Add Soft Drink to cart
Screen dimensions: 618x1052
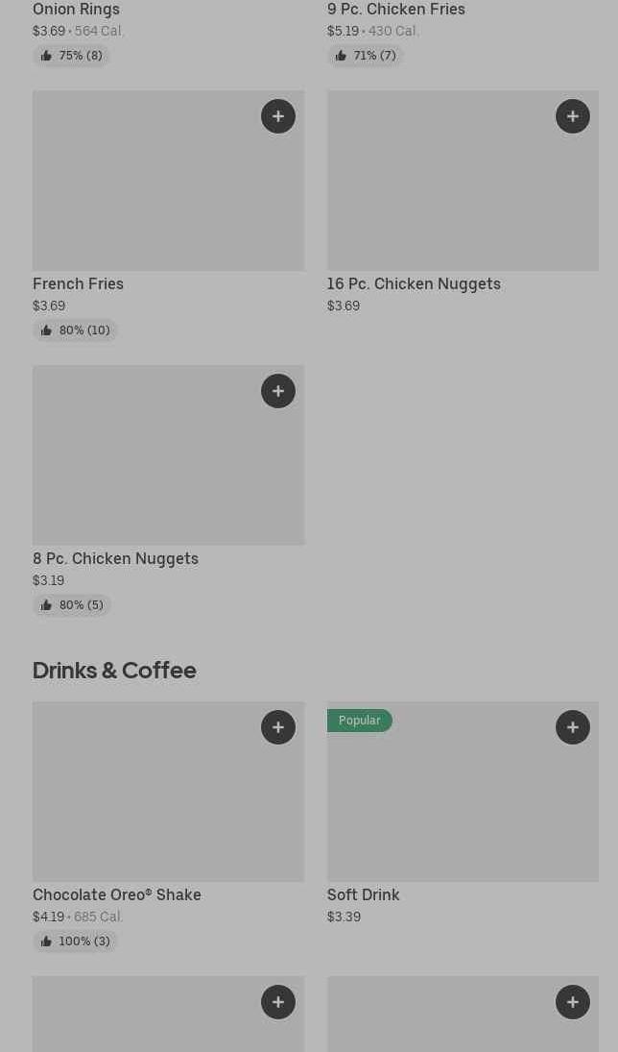573,727
